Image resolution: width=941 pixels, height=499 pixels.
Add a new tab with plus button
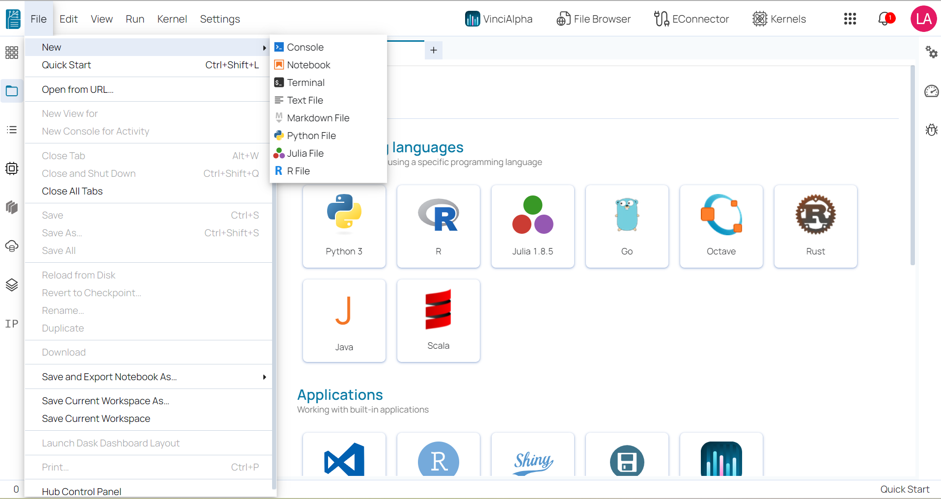(434, 50)
